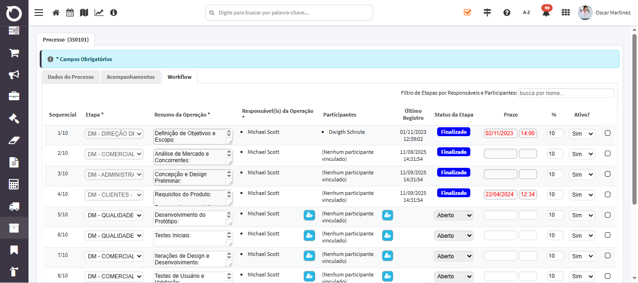This screenshot has height=283, width=638.
Task: Click Finalizado status badge for step 1/10
Action: [454, 132]
